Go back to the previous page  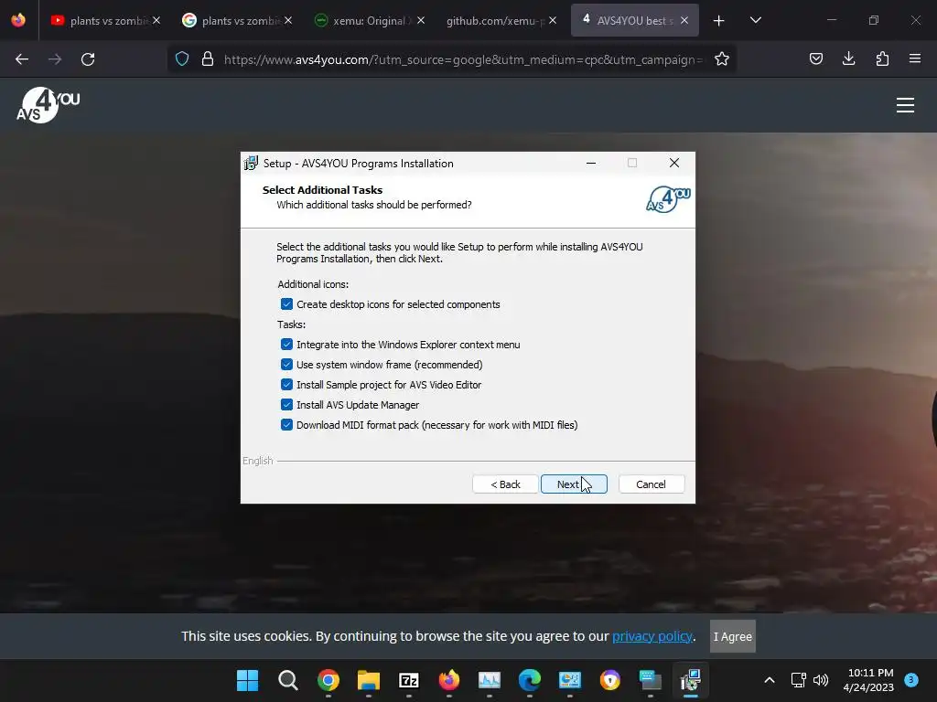pos(22,59)
